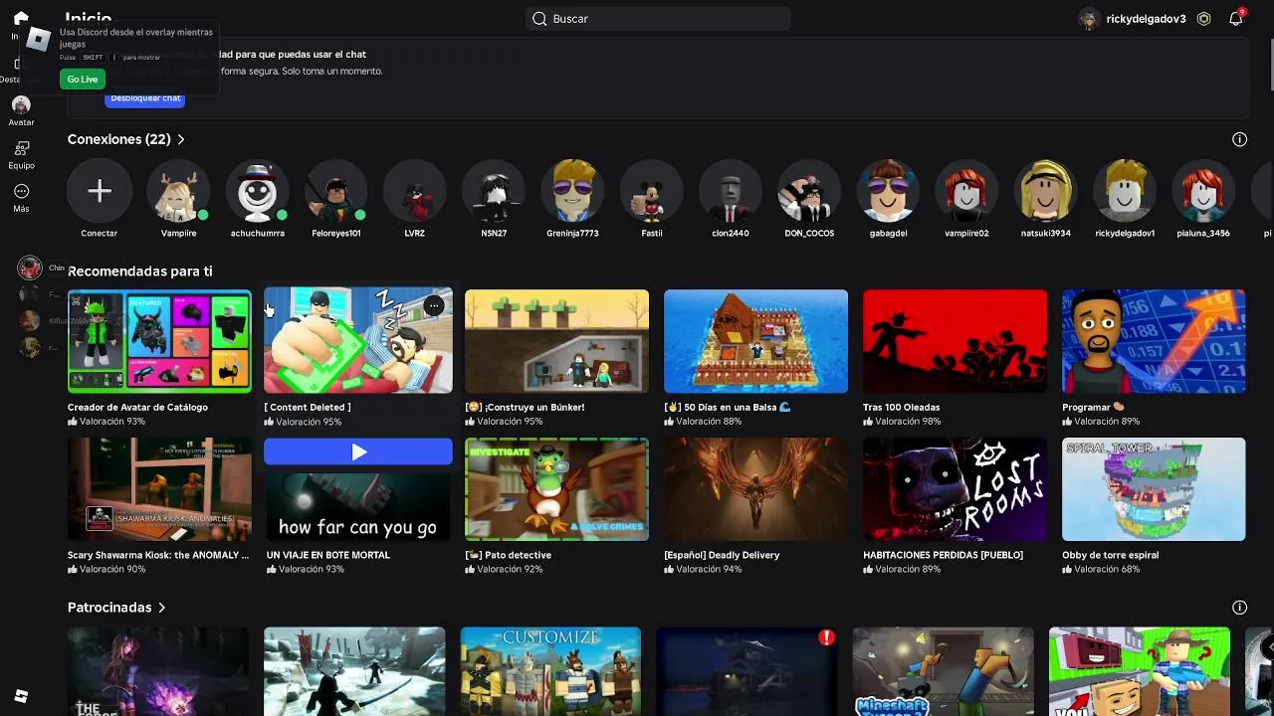Open natsuki3934's connection avatar
The image size is (1274, 716).
pos(1045,191)
